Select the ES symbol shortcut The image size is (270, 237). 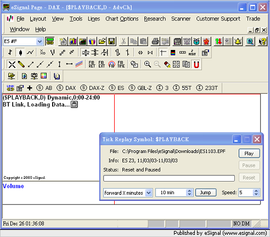(117, 88)
